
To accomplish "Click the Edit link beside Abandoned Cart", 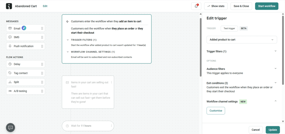I will (x=45, y=6).
